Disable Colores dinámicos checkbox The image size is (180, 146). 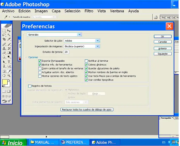86,65
